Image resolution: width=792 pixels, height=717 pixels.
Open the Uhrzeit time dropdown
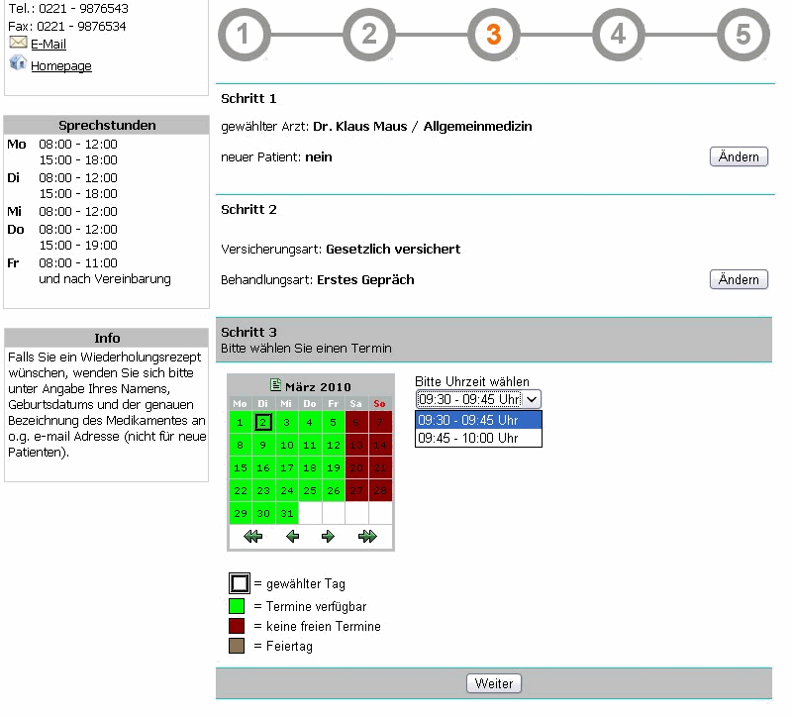click(x=478, y=398)
